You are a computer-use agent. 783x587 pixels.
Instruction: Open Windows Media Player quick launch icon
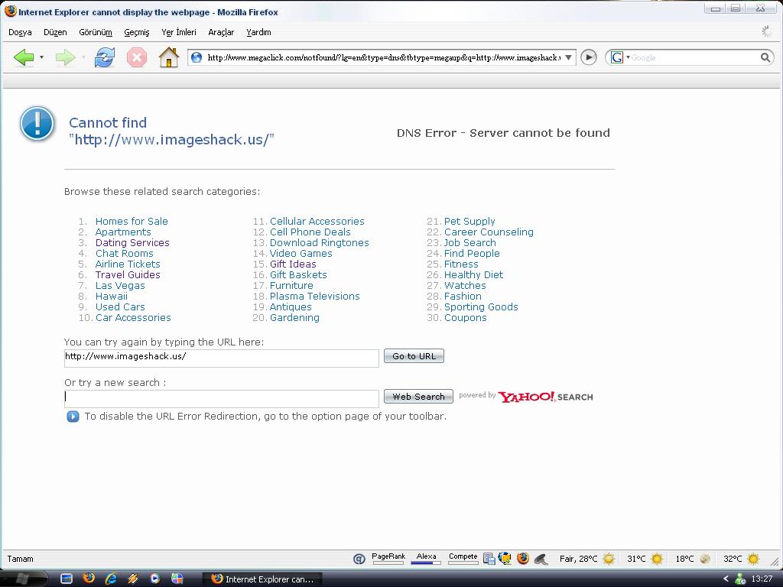tap(154, 579)
